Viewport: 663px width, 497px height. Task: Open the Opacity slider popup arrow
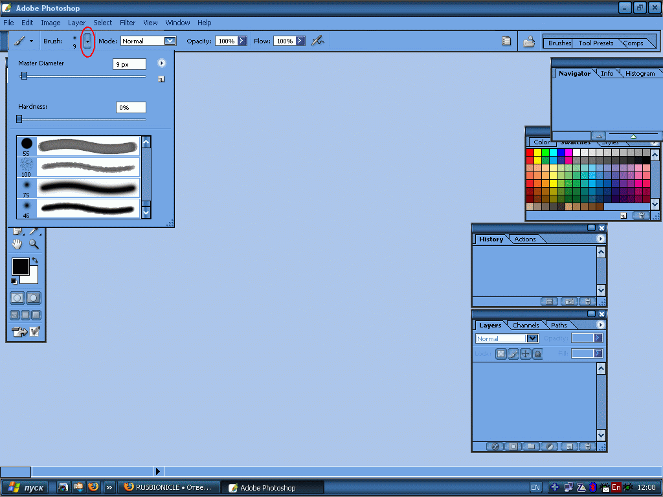point(242,41)
